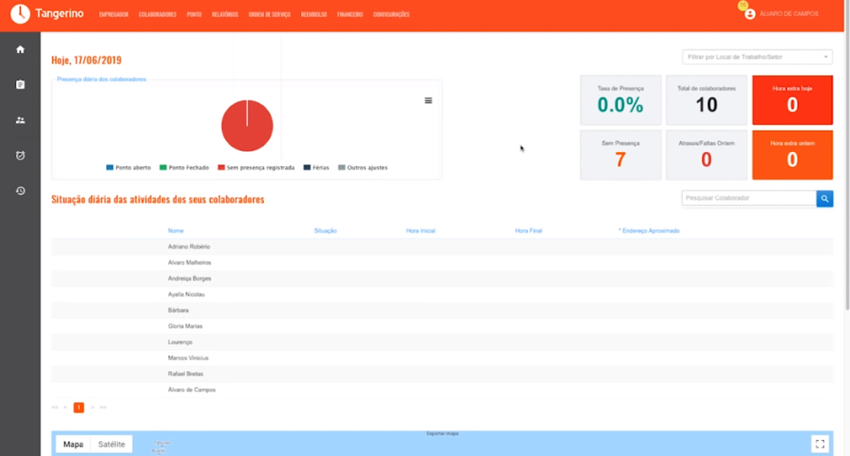The image size is (850, 456).
Task: Sort table by Nome column
Action: 175,231
